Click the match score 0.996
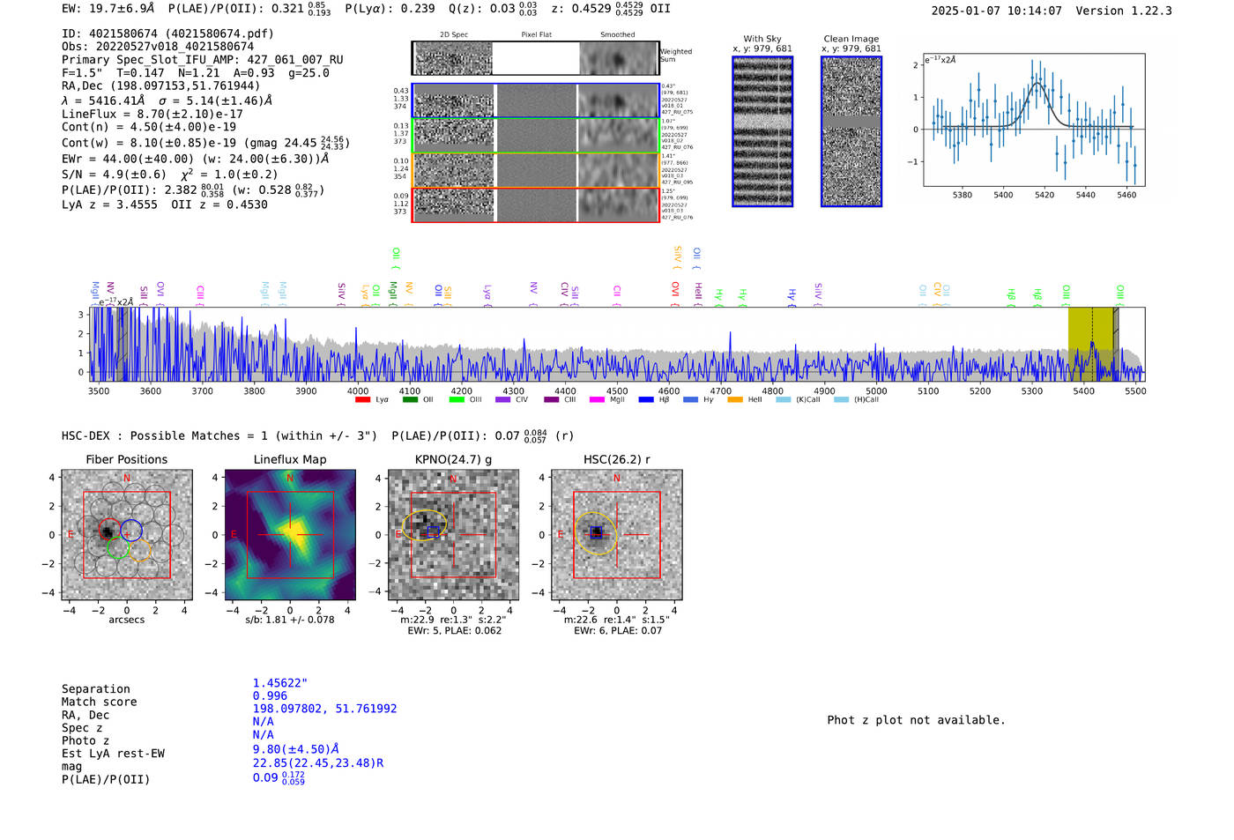The height and width of the screenshot is (840, 1234). tap(270, 696)
